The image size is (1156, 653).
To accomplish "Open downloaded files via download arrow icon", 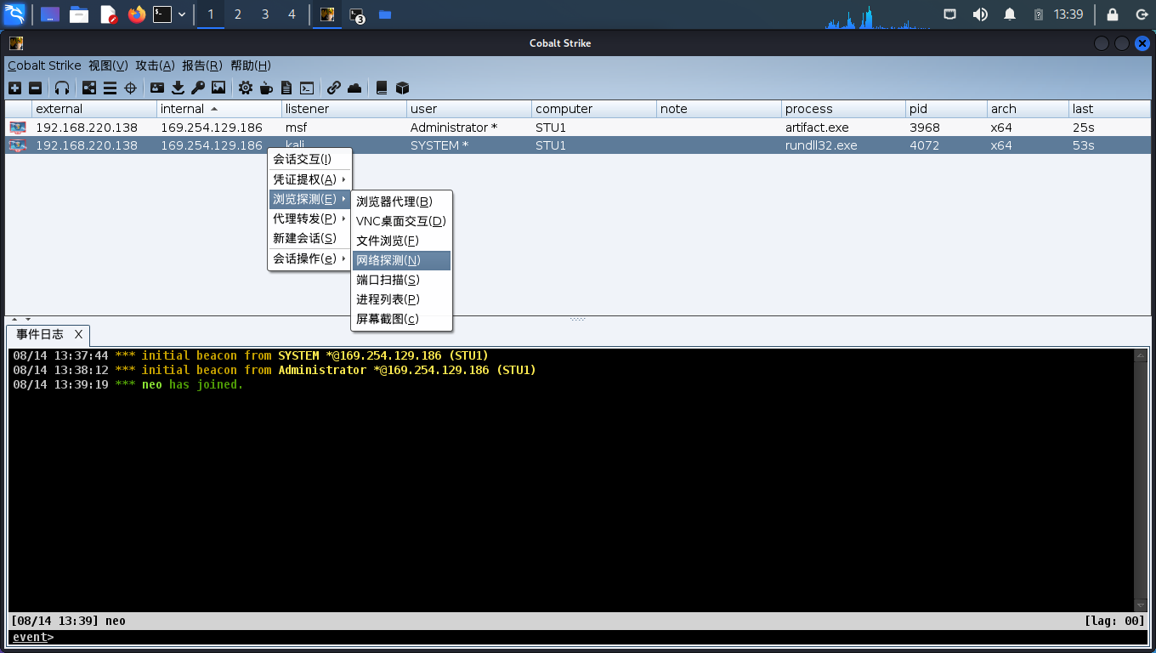I will coord(178,88).
